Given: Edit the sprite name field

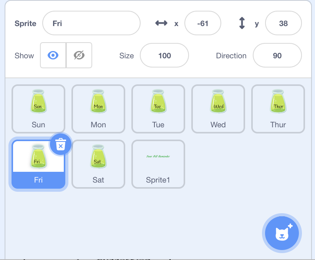Looking at the screenshot, I should tap(91, 23).
